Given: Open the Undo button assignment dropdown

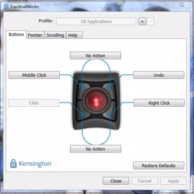Looking at the screenshot, I should [159, 75].
